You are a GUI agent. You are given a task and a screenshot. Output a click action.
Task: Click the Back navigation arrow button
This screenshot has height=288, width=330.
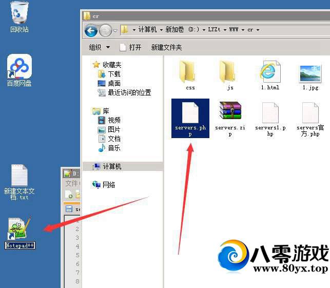91,30
